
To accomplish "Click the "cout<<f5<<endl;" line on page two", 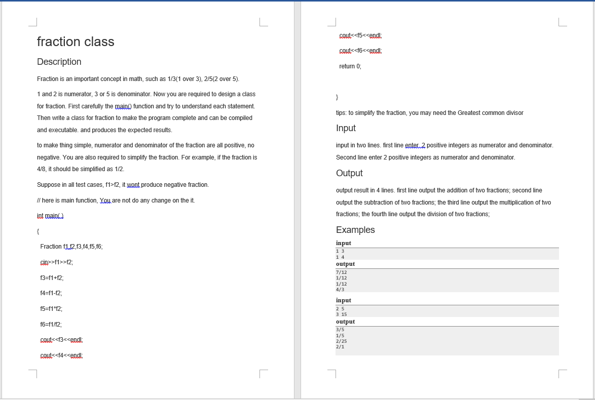I will point(359,35).
